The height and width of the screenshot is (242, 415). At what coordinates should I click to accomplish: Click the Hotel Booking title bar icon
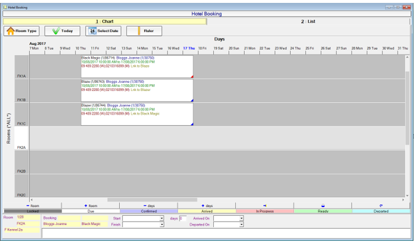[x=5, y=7]
